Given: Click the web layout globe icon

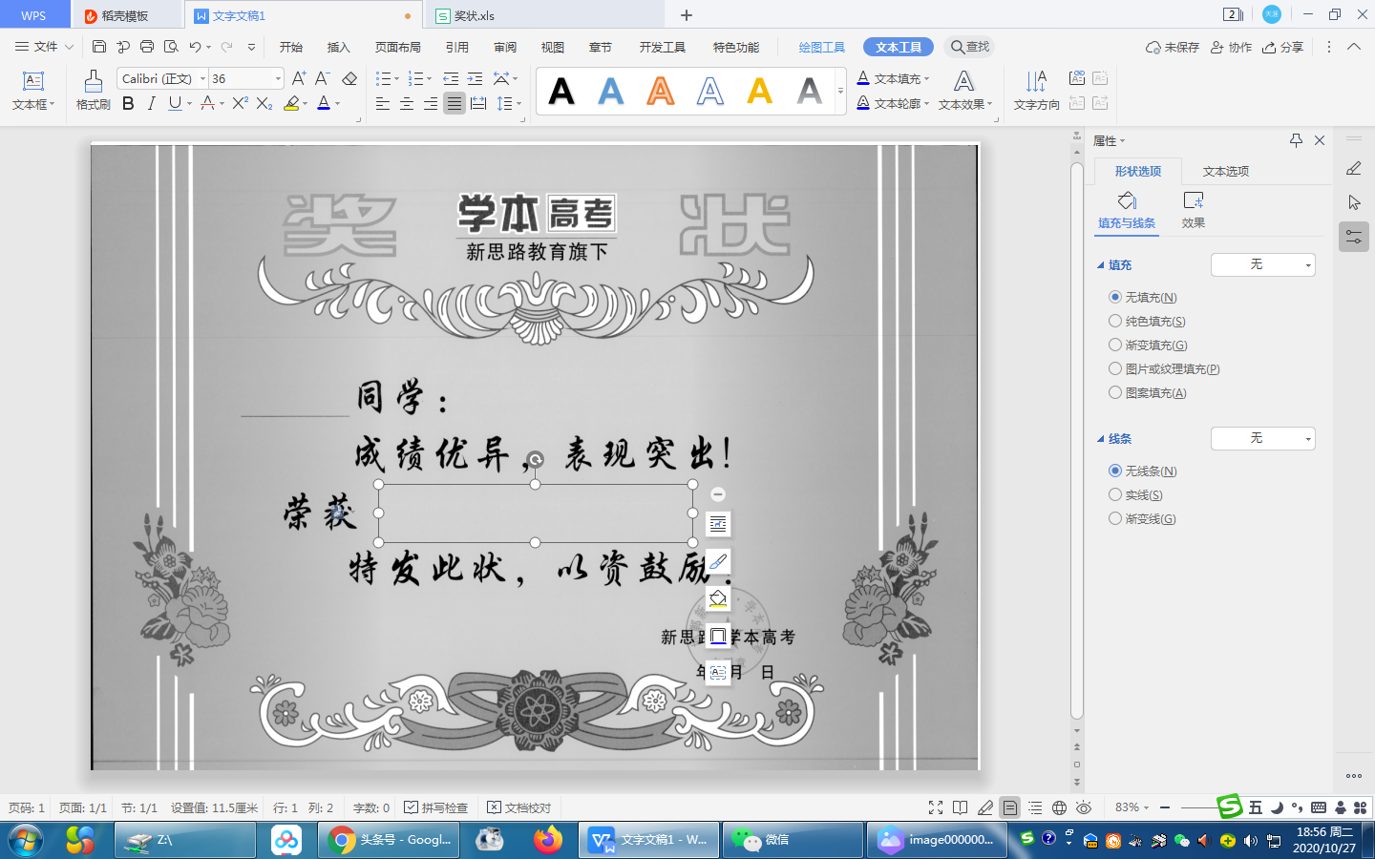Looking at the screenshot, I should click(x=1059, y=807).
